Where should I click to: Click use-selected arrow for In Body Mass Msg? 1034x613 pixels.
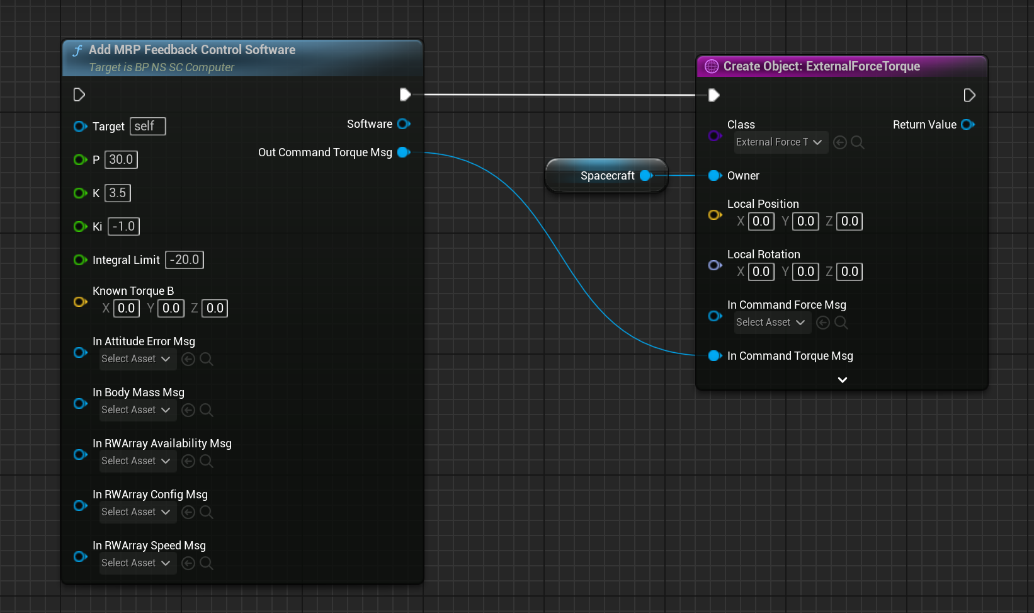pyautogui.click(x=188, y=410)
